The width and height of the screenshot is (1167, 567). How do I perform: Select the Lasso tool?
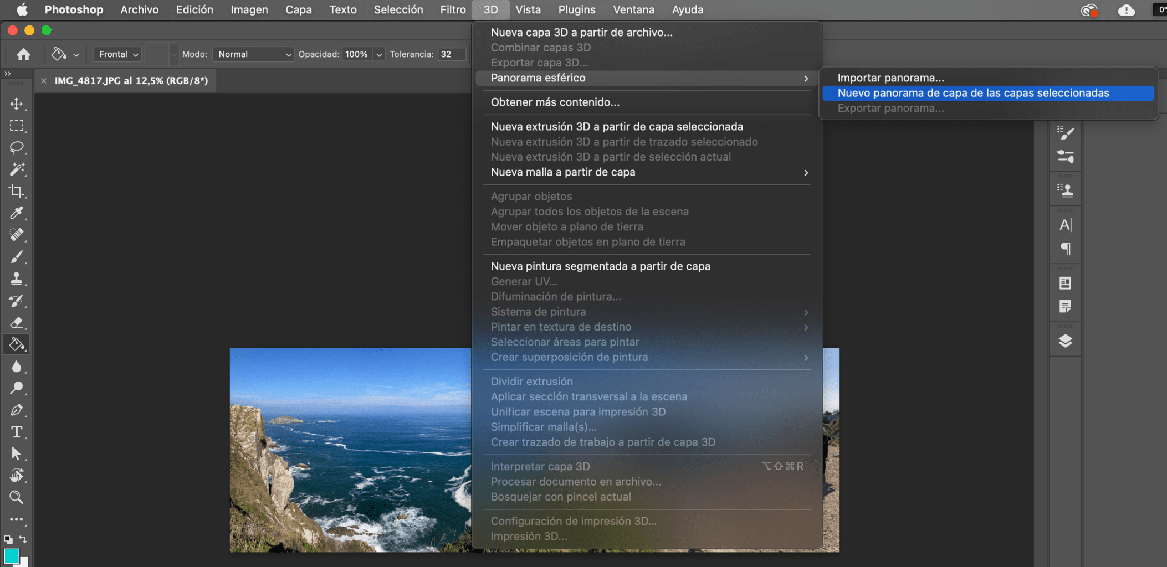tap(17, 147)
